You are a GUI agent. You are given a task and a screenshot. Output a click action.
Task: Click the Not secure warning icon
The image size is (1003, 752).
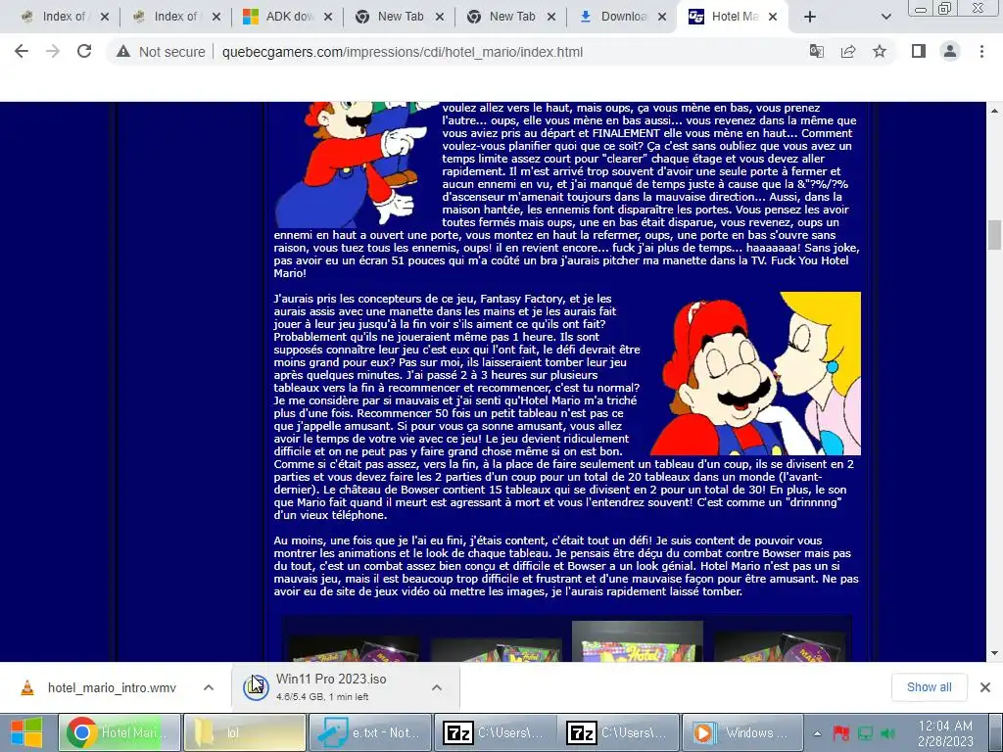[x=123, y=52]
